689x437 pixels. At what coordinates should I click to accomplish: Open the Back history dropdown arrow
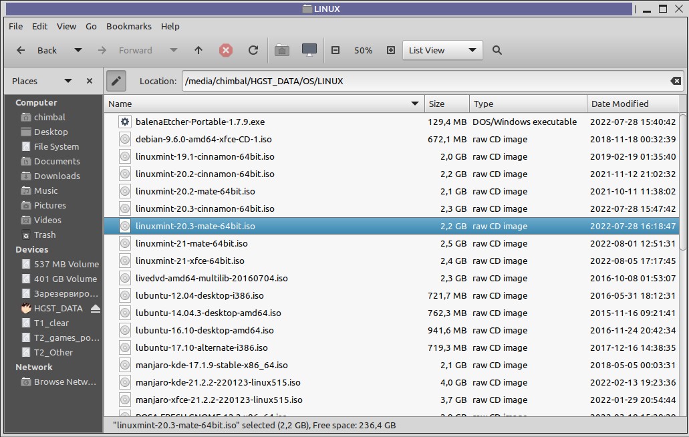[78, 50]
